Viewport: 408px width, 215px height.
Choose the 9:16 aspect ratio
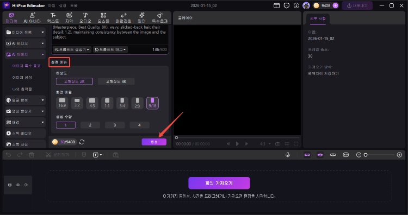coord(152,103)
